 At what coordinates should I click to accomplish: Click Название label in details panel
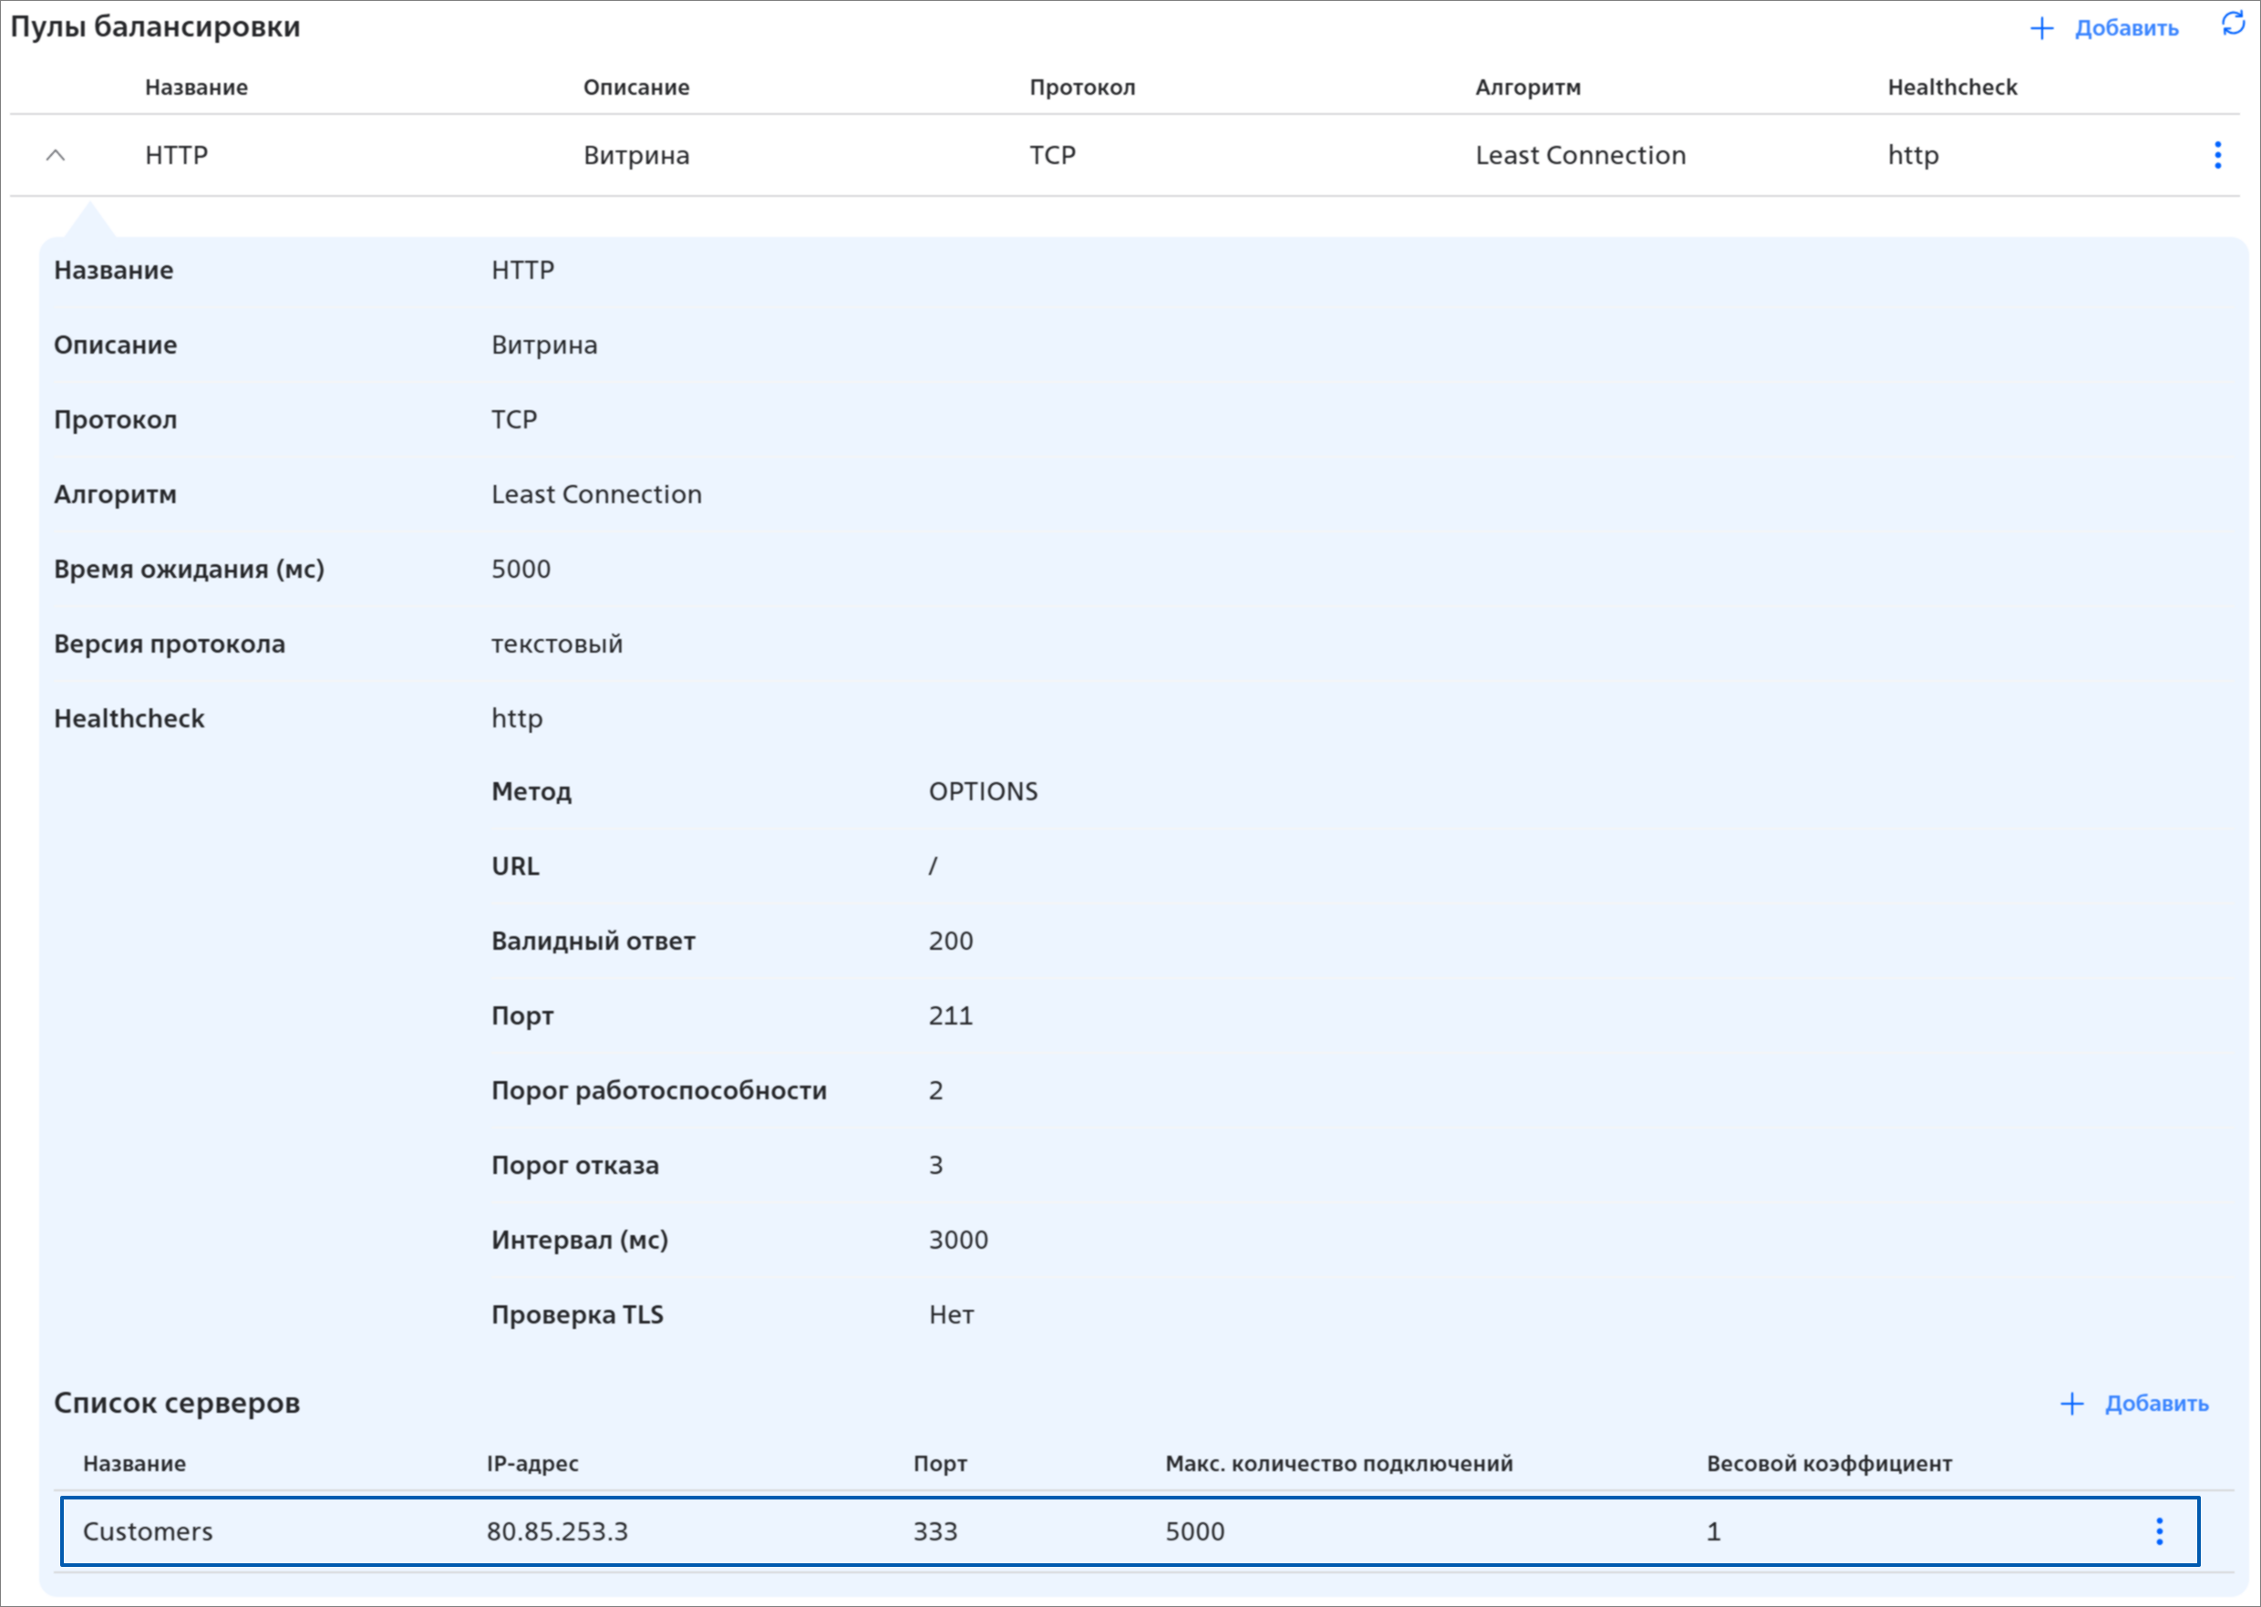click(x=114, y=270)
